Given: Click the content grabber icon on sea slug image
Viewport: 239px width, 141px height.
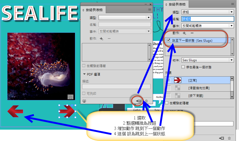Looking at the screenshot, I should [x=70, y=97].
